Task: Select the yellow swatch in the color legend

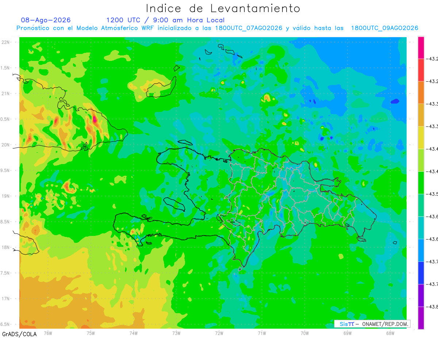Action: (421, 137)
